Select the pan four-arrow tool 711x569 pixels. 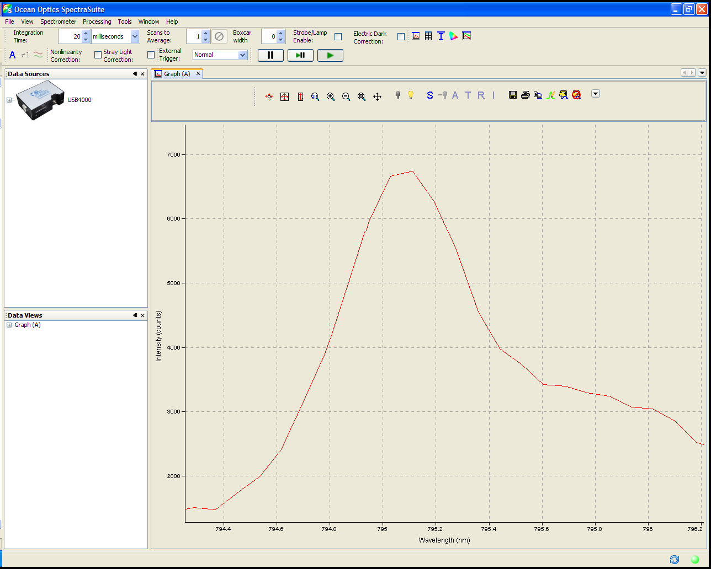click(378, 96)
